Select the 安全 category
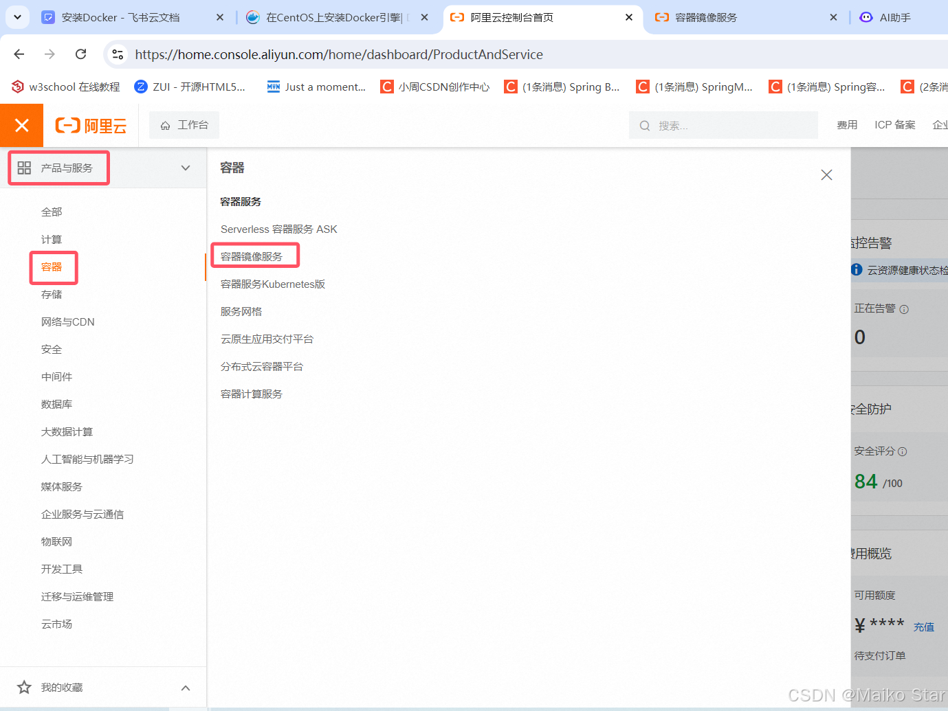948x711 pixels. [52, 350]
